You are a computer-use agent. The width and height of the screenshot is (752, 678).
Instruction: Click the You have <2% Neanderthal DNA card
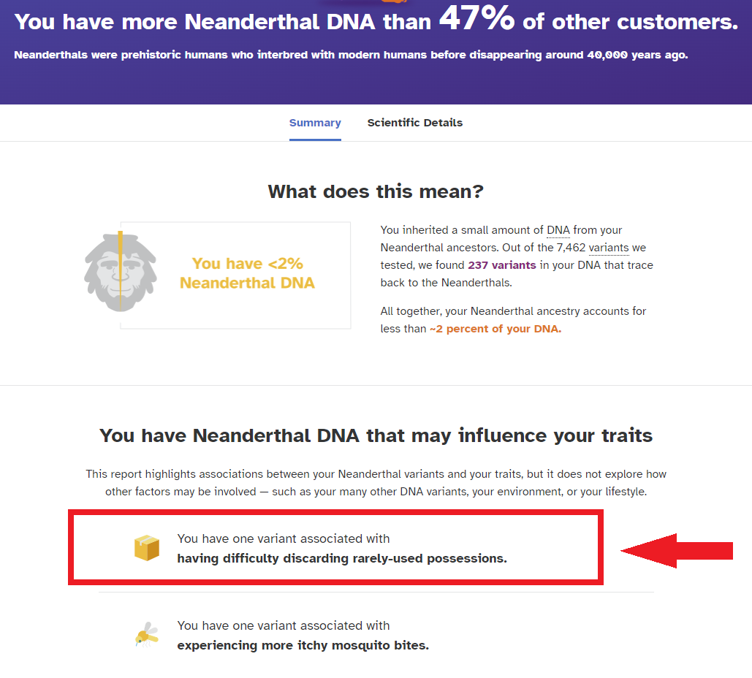click(235, 275)
